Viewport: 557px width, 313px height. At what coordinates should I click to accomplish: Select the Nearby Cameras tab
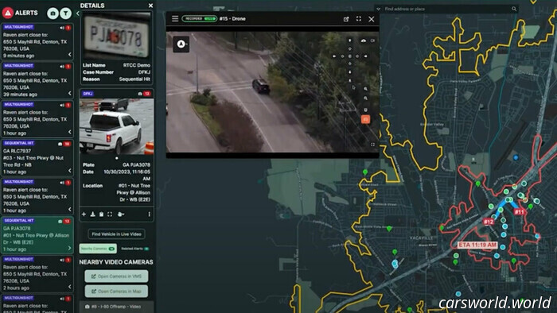point(98,249)
